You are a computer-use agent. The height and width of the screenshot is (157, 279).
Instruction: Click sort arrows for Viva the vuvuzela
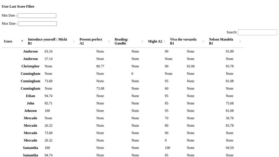(x=203, y=41)
